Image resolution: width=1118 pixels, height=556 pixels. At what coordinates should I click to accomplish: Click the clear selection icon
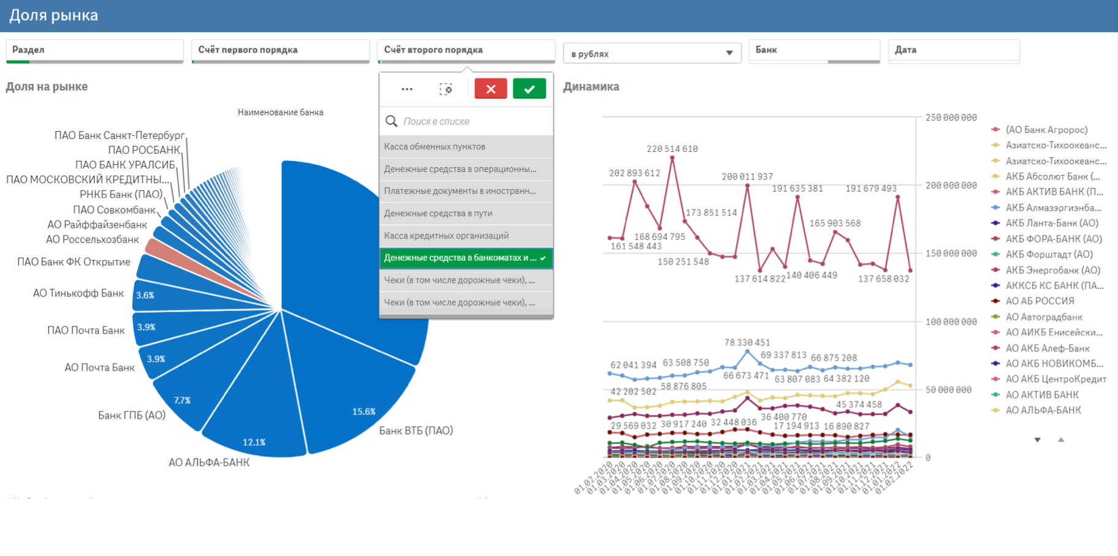[446, 89]
